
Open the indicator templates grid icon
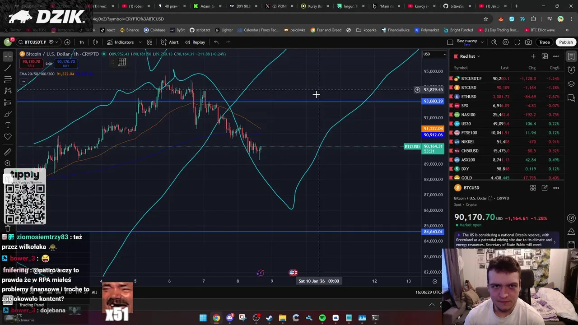tap(149, 42)
